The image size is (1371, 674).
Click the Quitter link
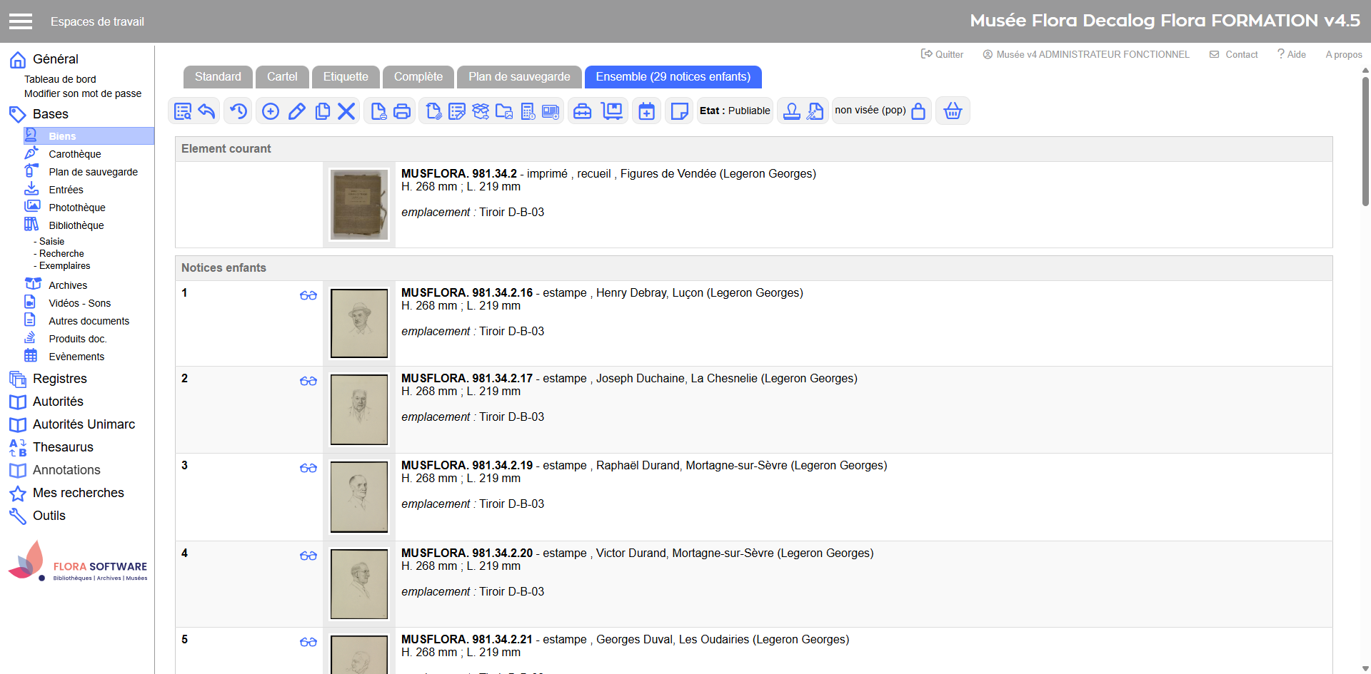[x=943, y=54]
